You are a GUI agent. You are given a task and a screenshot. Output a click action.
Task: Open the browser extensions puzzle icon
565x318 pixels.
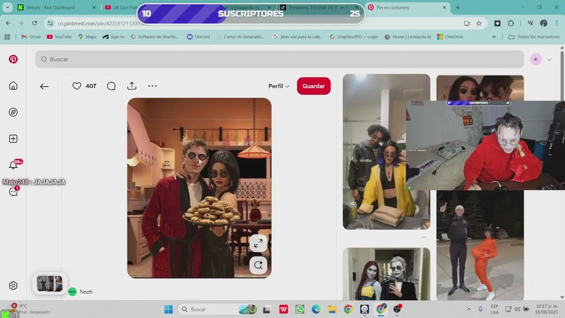coord(511,23)
